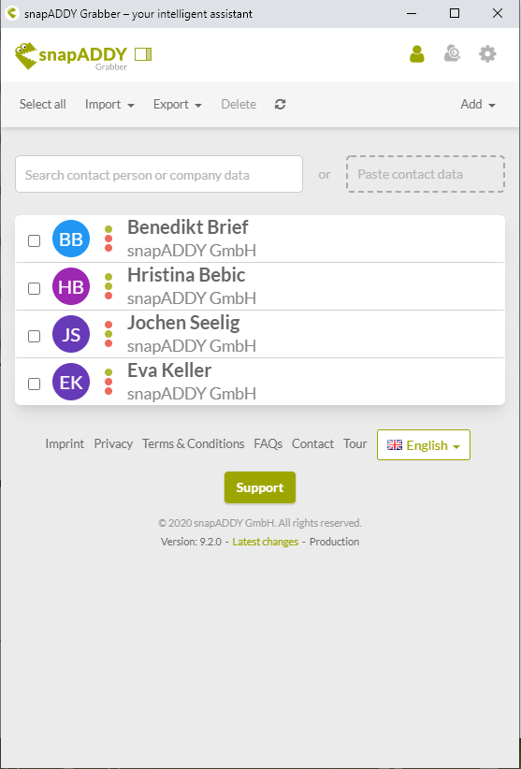Image resolution: width=521 pixels, height=769 pixels.
Task: Click the Search contact person input field
Action: tap(159, 174)
